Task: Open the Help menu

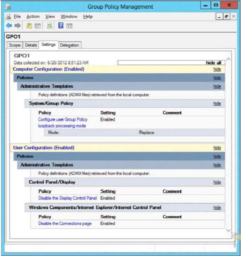Action: pos(88,17)
